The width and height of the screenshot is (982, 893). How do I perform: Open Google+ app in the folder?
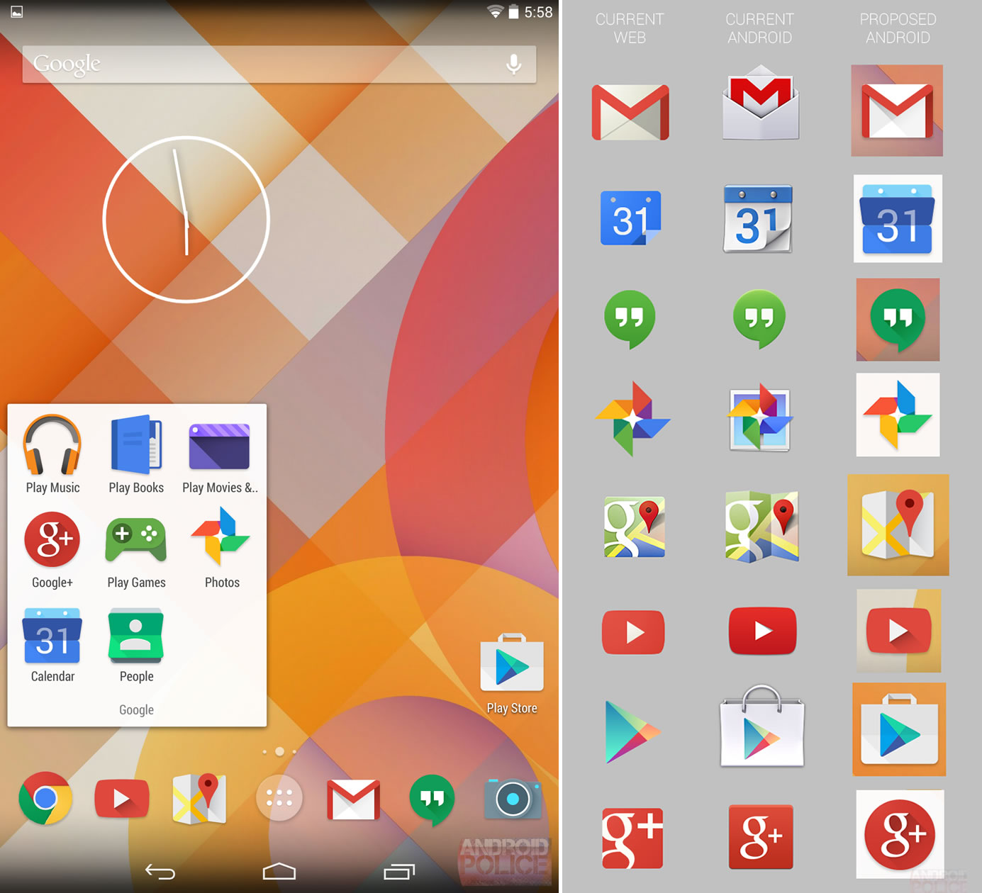click(x=52, y=539)
